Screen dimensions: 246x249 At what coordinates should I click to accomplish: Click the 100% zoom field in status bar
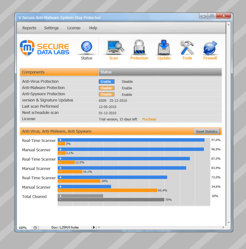point(22,228)
